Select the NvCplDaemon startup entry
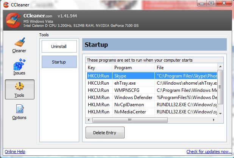Image resolution: width=234 pixels, height=158 pixels. (151, 105)
